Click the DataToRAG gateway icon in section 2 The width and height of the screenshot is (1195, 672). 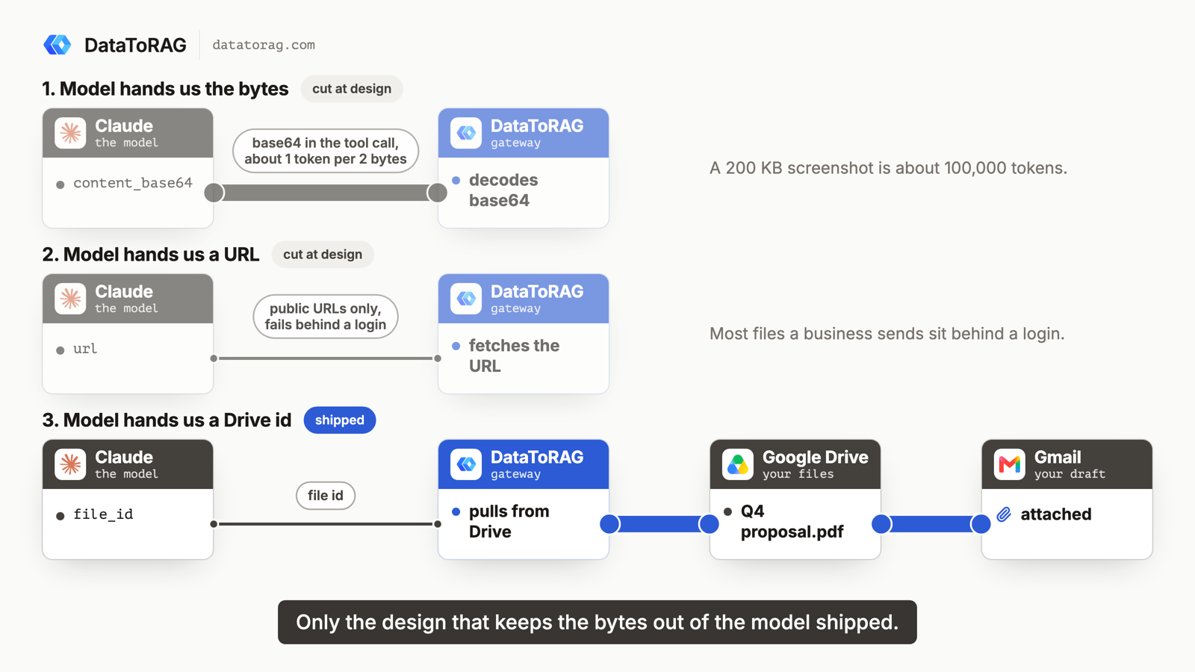click(466, 299)
